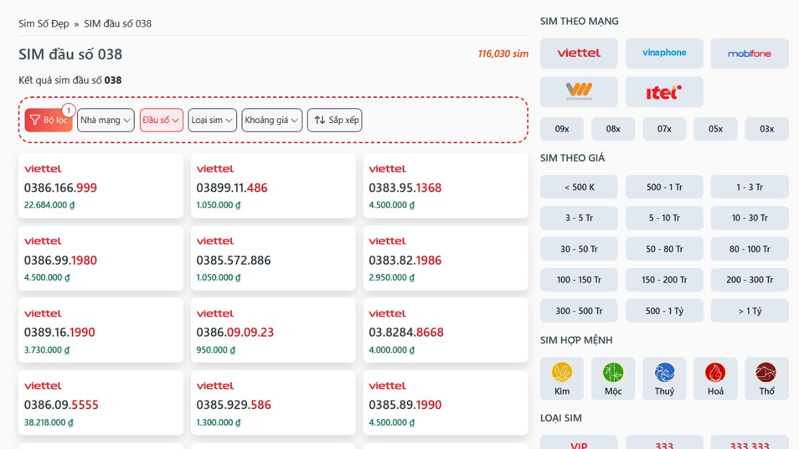Click Viettel logo on 0385.572.886 card
Screen dimensions: 799x449
click(x=215, y=241)
